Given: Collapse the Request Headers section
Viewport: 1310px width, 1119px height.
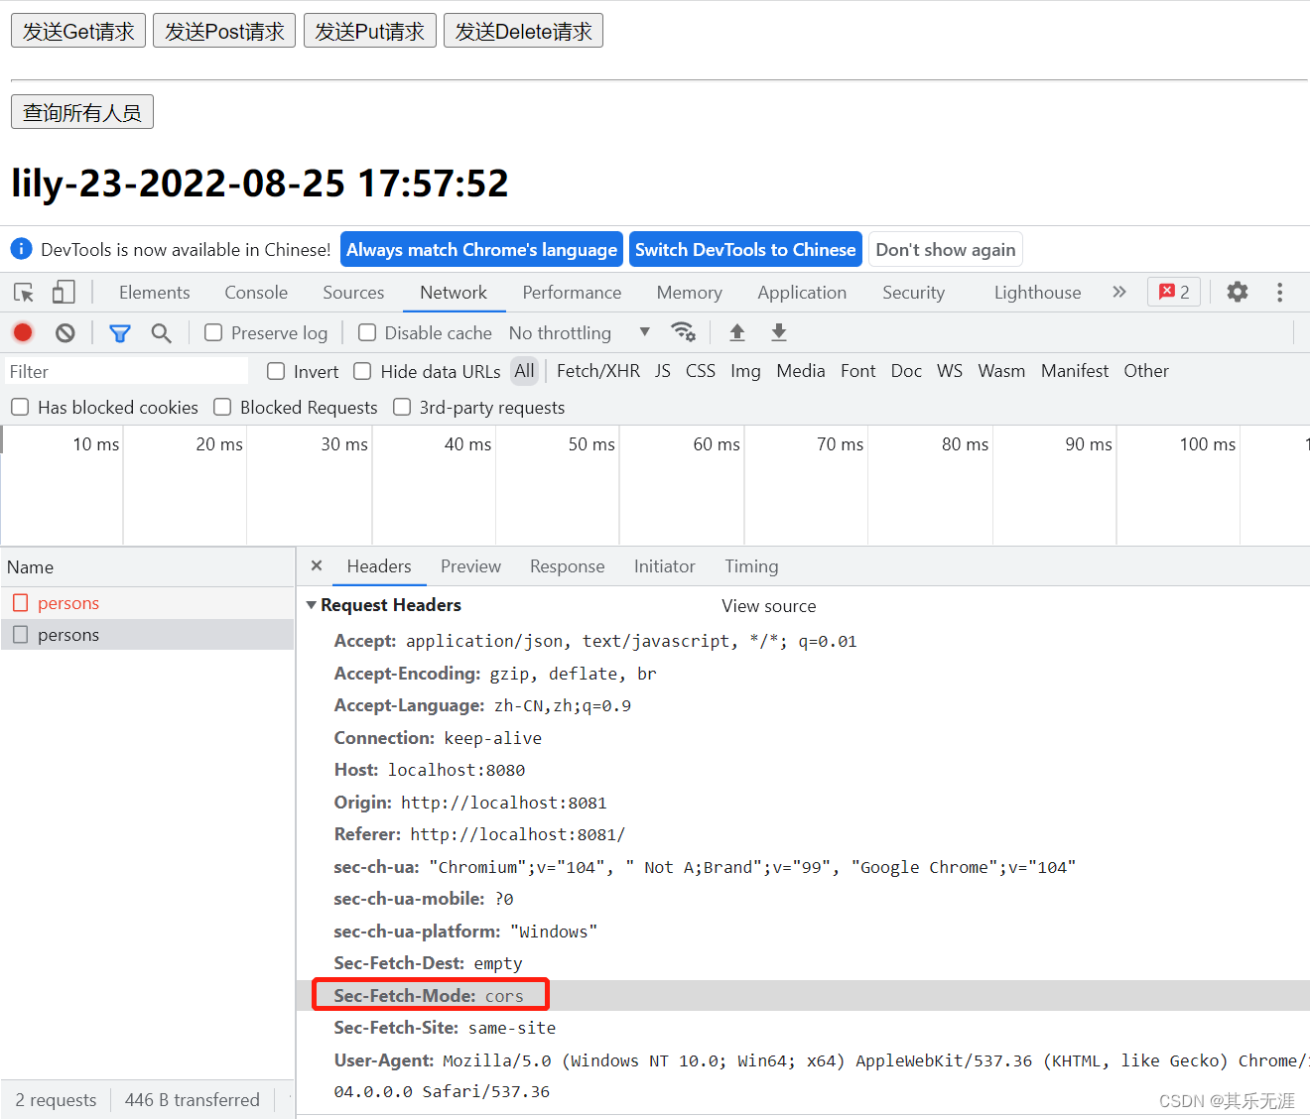Looking at the screenshot, I should 312,605.
